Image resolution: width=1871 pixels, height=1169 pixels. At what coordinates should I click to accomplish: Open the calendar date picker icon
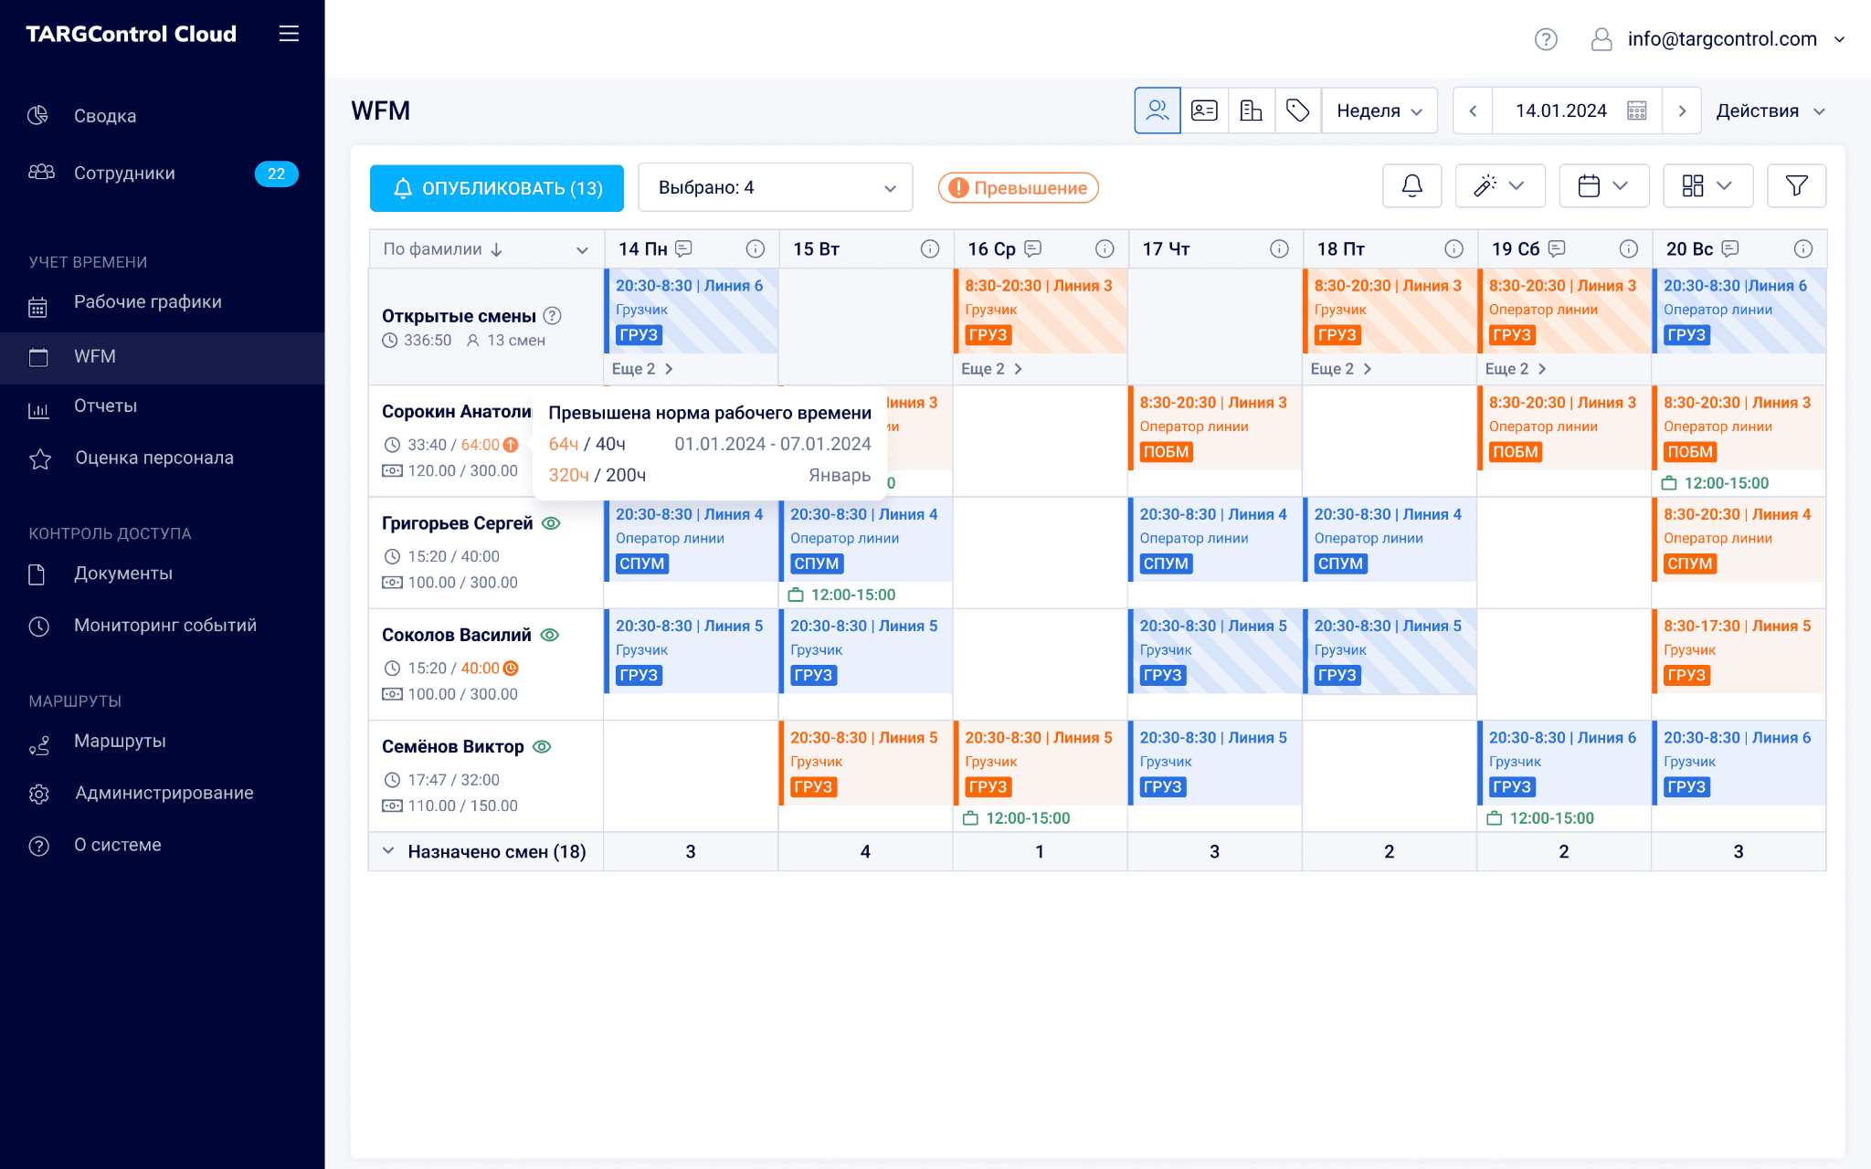coord(1637,111)
